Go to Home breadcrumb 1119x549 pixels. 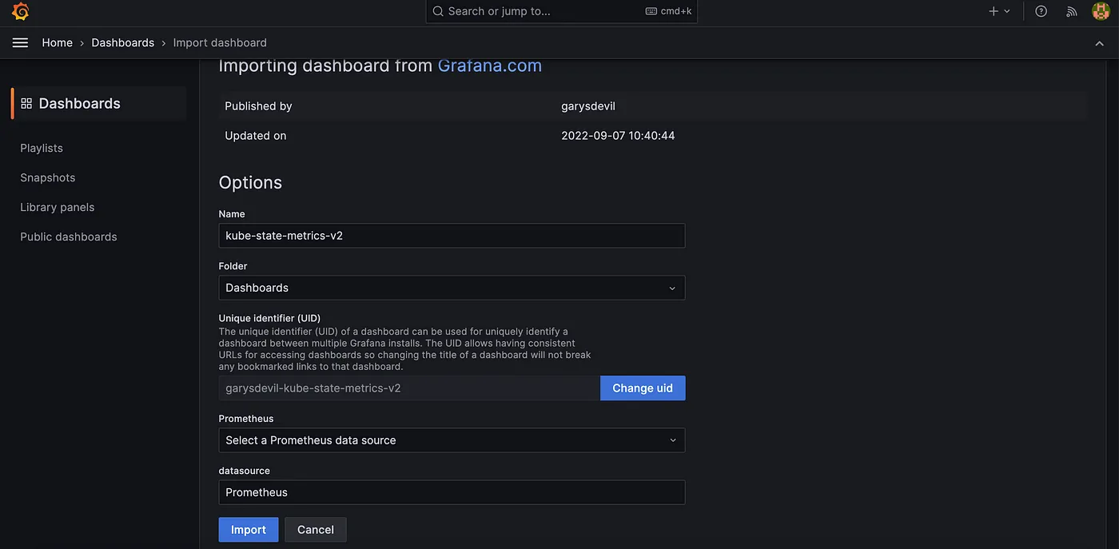58,43
